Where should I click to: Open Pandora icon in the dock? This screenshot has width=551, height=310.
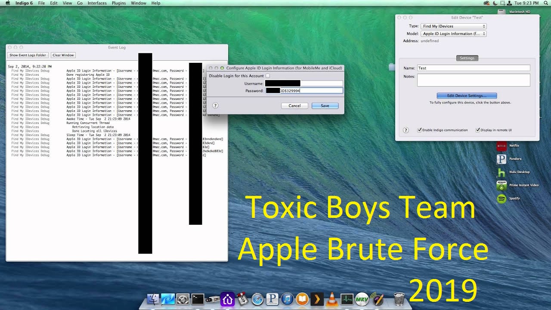click(x=272, y=299)
